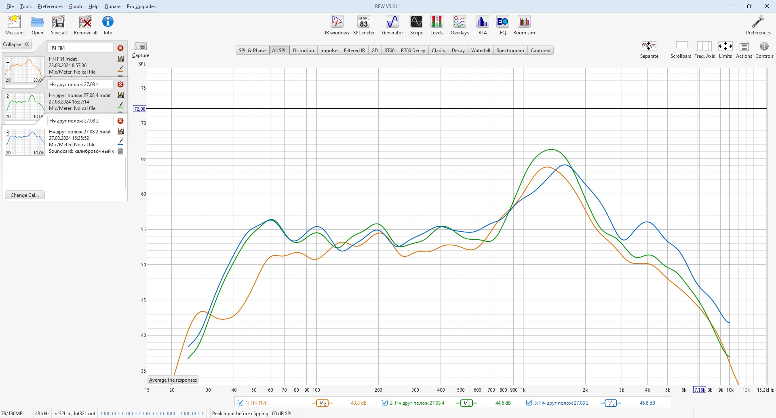This screenshot has height=418, width=776.
Task: Select measurement 1 thumbnail graph
Action: pyautogui.click(x=25, y=70)
